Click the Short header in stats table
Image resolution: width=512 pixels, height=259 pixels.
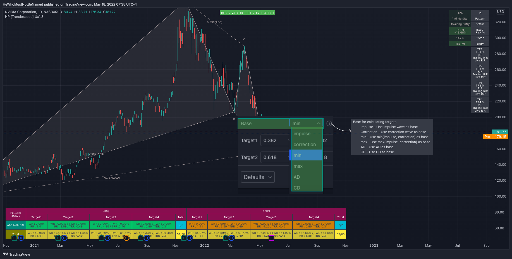coord(266,211)
